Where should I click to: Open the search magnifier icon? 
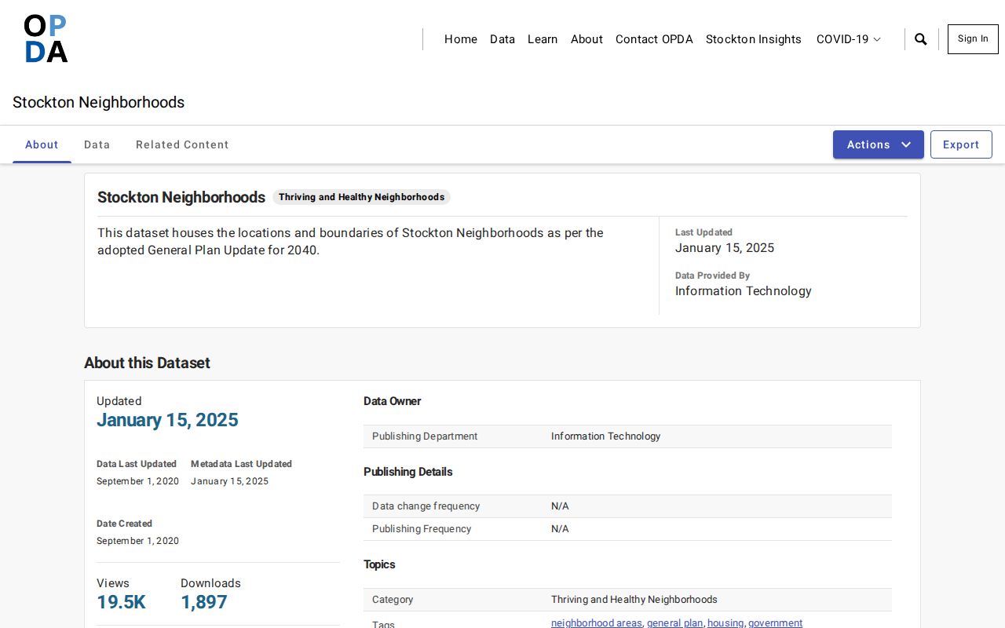[921, 39]
